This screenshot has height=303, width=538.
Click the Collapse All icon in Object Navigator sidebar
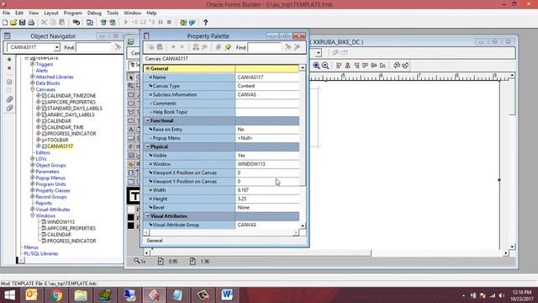pos(9,108)
